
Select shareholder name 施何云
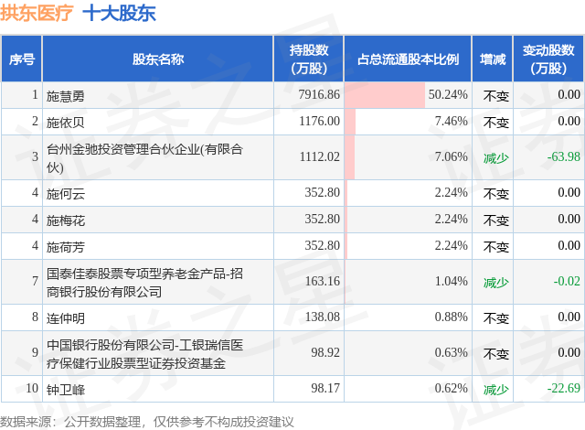[65, 194]
